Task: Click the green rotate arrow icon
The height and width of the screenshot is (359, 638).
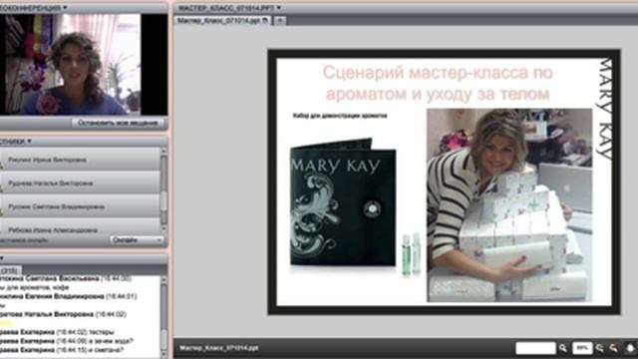Action: [x=600, y=348]
